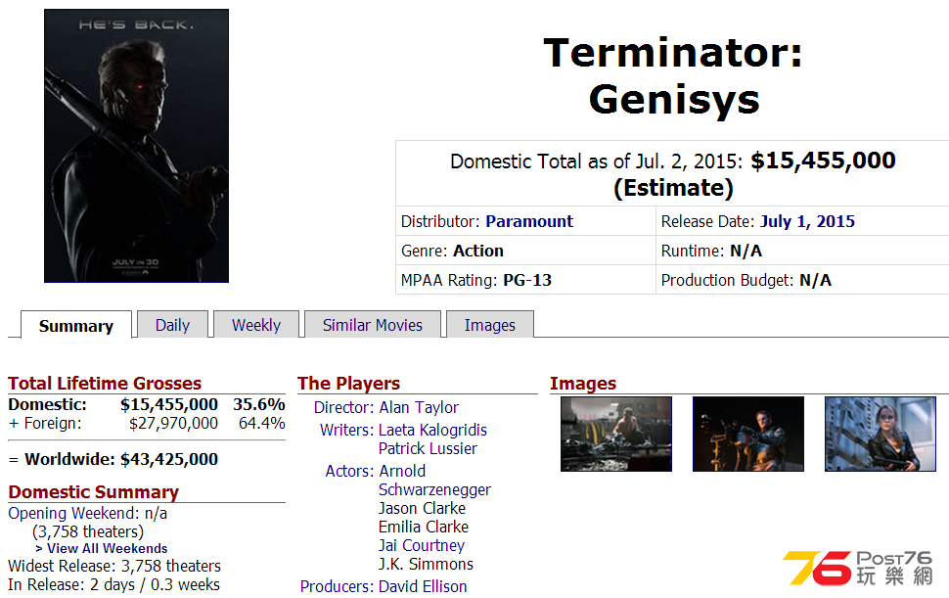Select the J.K. Simmons actor name
The image size is (949, 598).
click(x=427, y=564)
